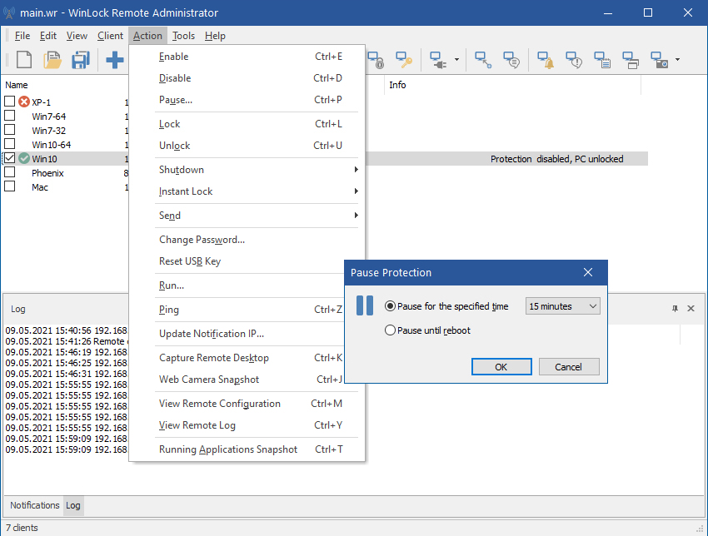Check the Phoenix client checkbox
The width and height of the screenshot is (708, 536).
(9, 172)
